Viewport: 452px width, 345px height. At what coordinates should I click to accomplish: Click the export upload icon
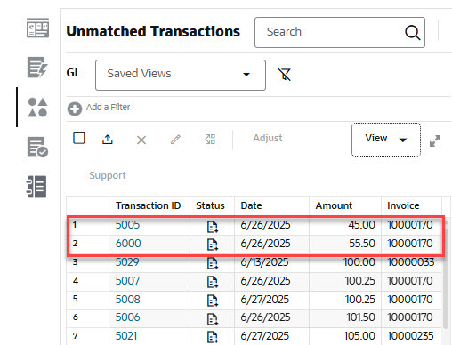(108, 139)
